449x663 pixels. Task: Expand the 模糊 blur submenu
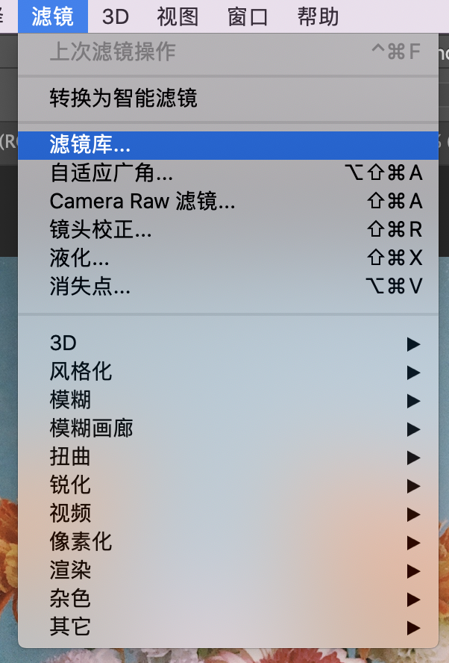click(70, 400)
